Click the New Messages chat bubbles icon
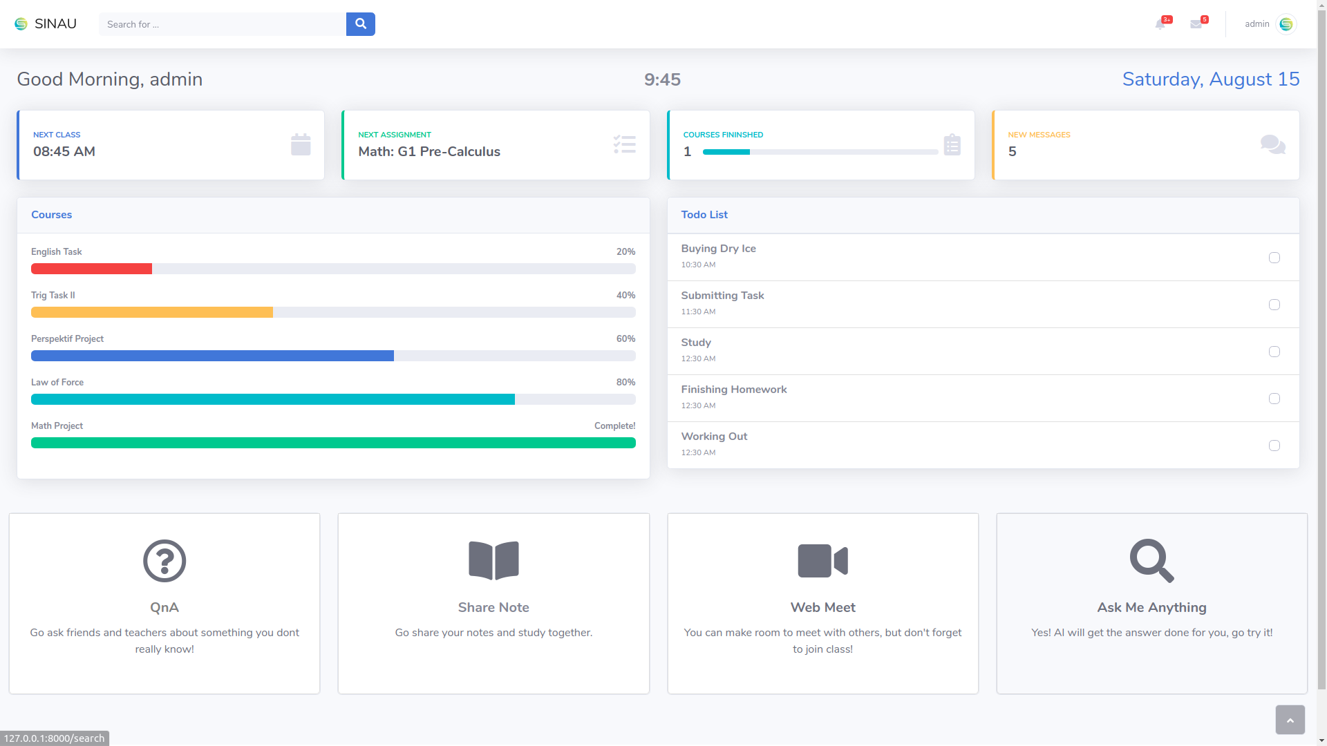The height and width of the screenshot is (746, 1327). point(1272,144)
